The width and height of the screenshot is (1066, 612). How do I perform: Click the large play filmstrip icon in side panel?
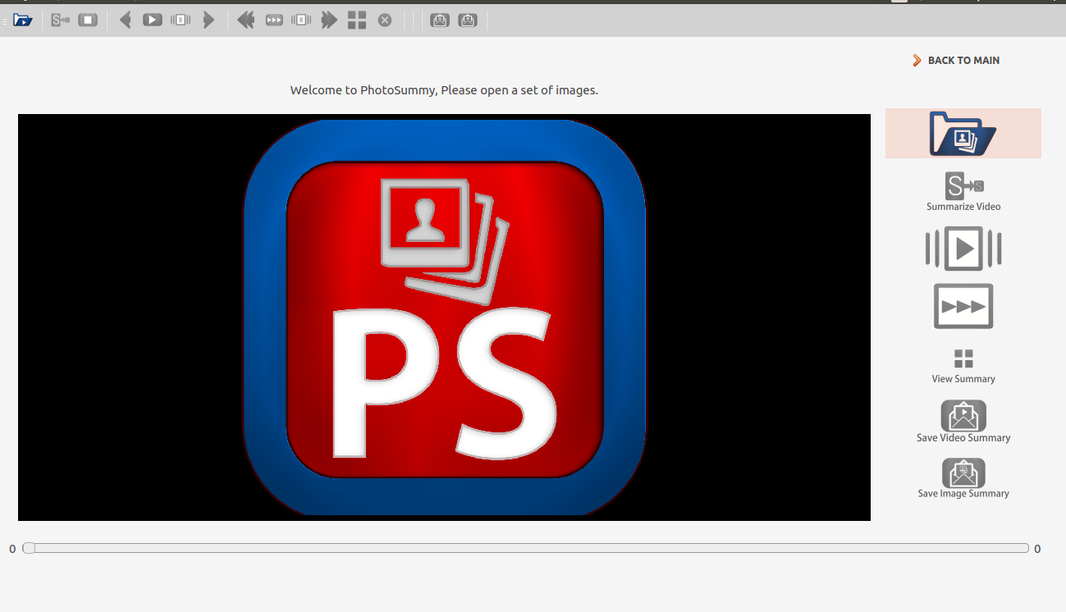point(963,249)
